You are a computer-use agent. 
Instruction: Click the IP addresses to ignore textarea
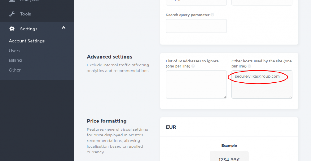[197, 84]
